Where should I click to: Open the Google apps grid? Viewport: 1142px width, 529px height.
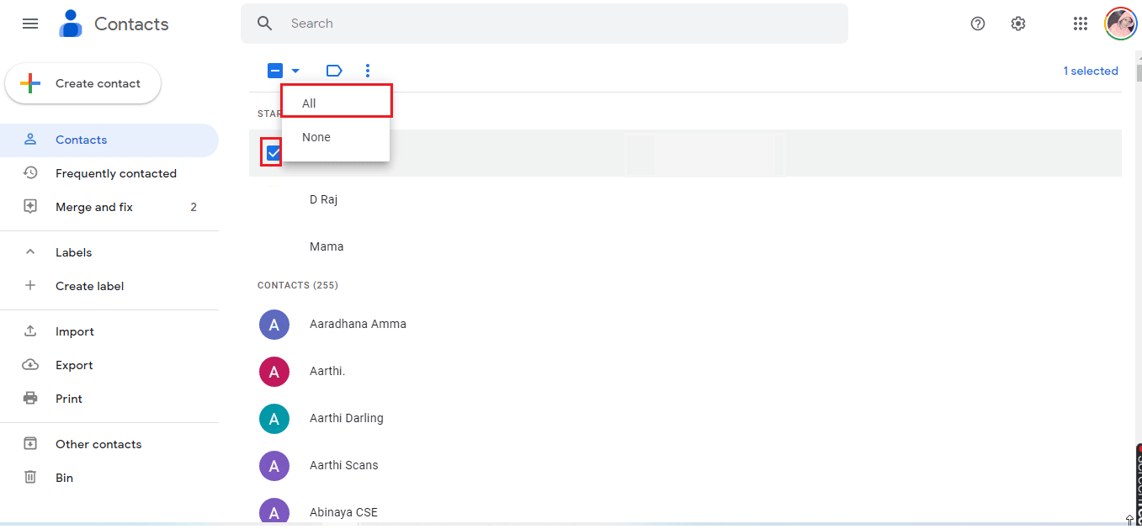[1081, 24]
